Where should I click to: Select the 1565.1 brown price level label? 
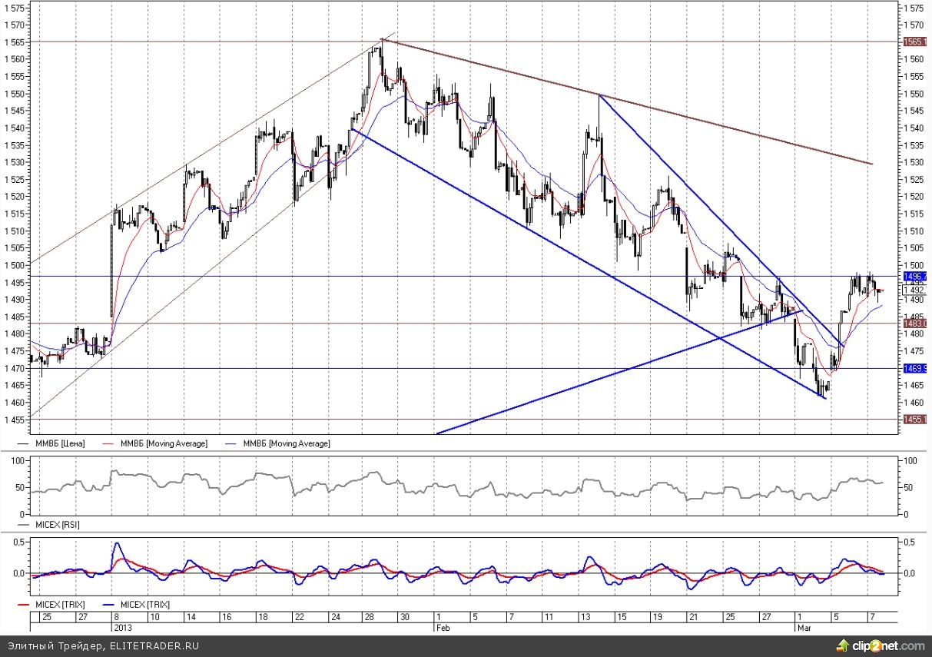914,41
